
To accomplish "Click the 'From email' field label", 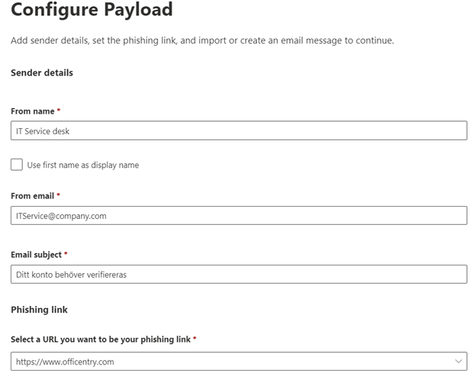I will click(x=33, y=196).
